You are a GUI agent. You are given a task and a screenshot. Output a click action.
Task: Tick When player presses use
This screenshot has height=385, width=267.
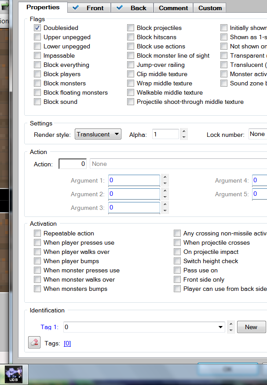pos(38,243)
